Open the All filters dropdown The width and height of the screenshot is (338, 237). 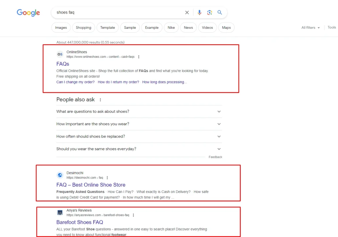pyautogui.click(x=310, y=28)
